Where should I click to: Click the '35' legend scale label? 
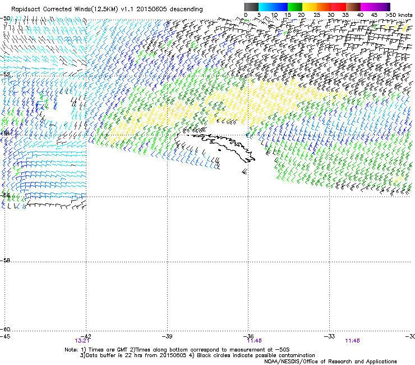point(345,15)
